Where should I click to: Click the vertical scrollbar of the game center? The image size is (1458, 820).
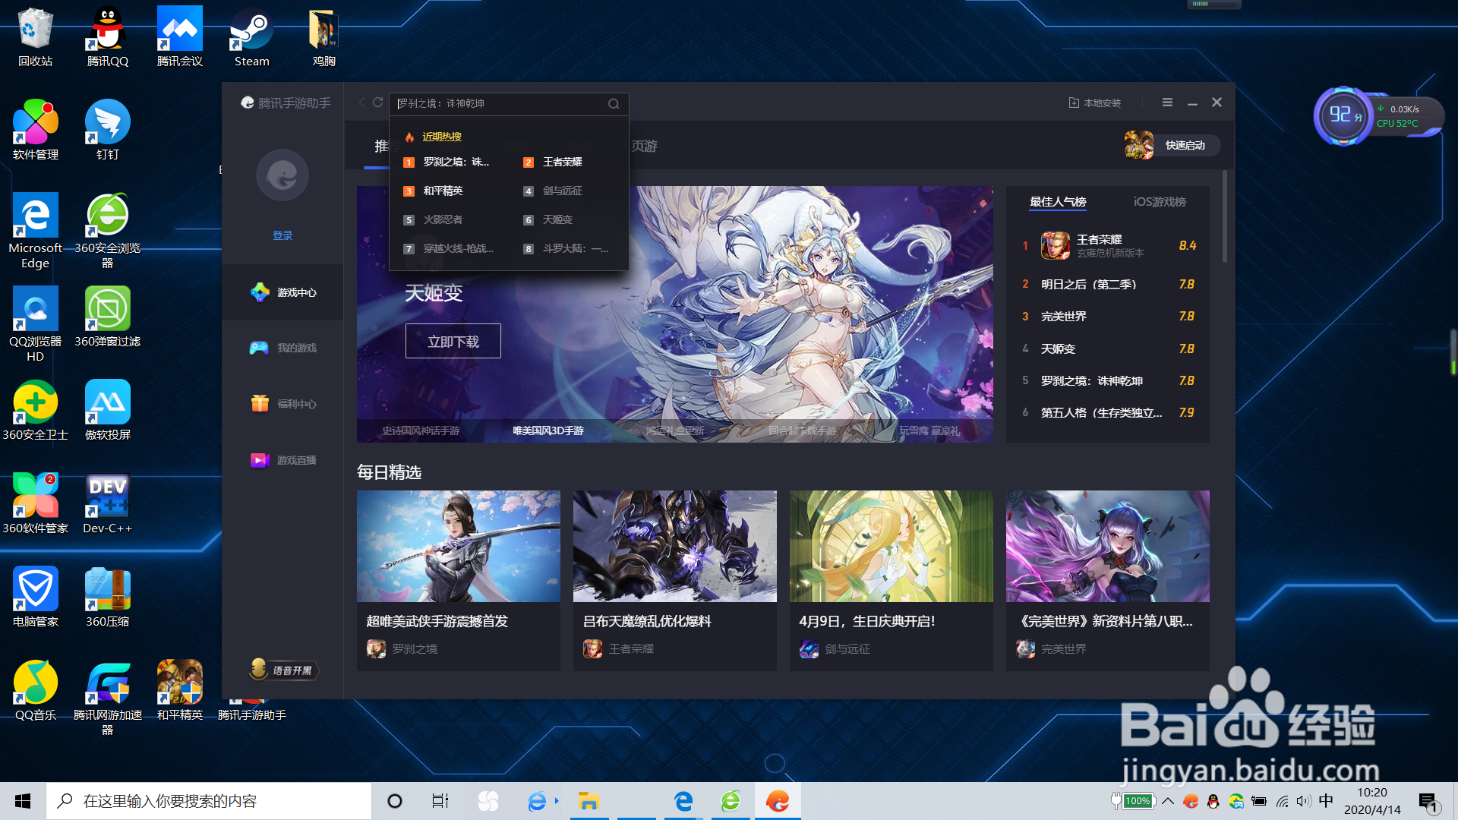pyautogui.click(x=1224, y=217)
